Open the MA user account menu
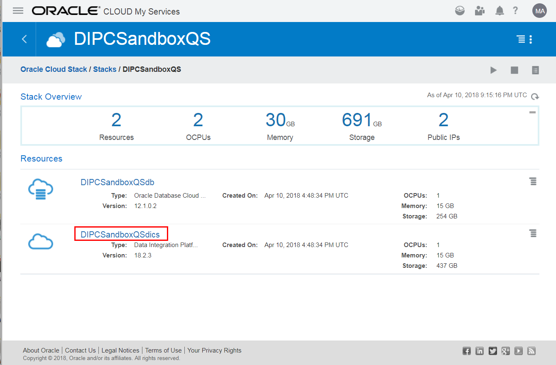 [540, 11]
